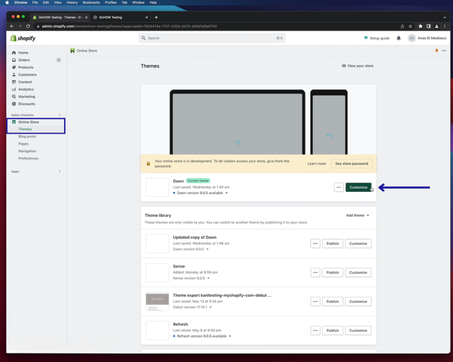Open Chrome share icon in address bar
Viewport: 453px width, 362px height.
click(402, 26)
